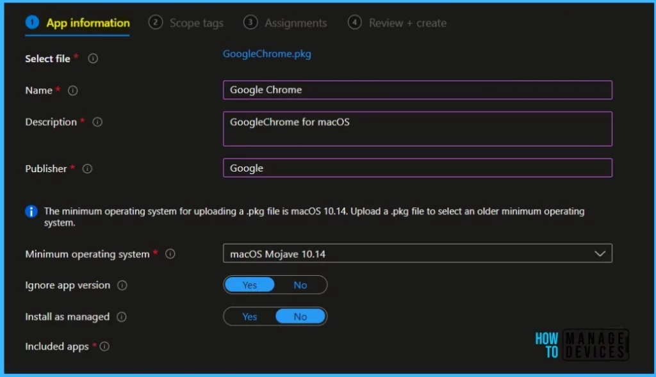Show info icon for Included apps
This screenshot has width=656, height=377.
pos(104,346)
